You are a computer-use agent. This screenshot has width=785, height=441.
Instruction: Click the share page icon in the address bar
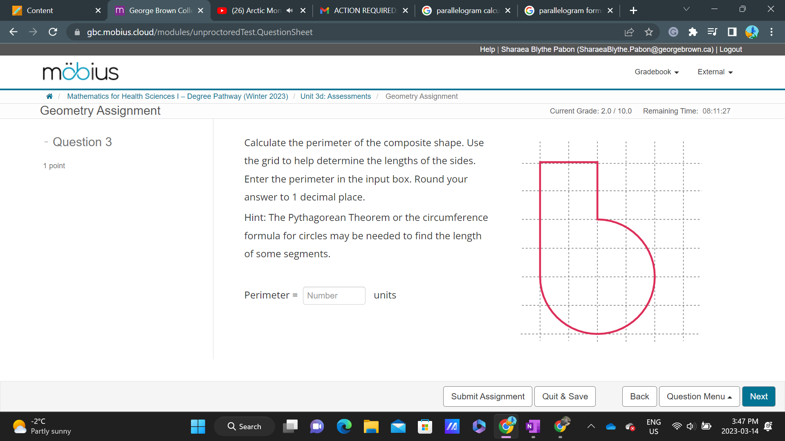pos(629,32)
